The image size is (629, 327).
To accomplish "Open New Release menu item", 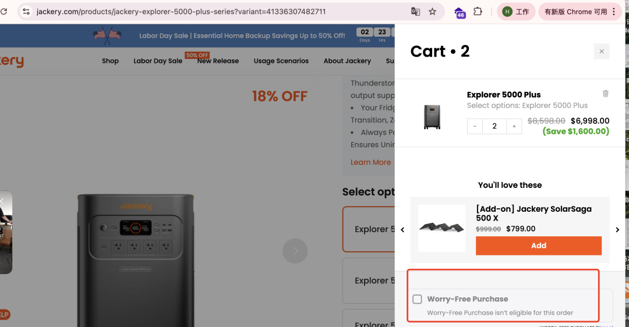I will point(218,61).
